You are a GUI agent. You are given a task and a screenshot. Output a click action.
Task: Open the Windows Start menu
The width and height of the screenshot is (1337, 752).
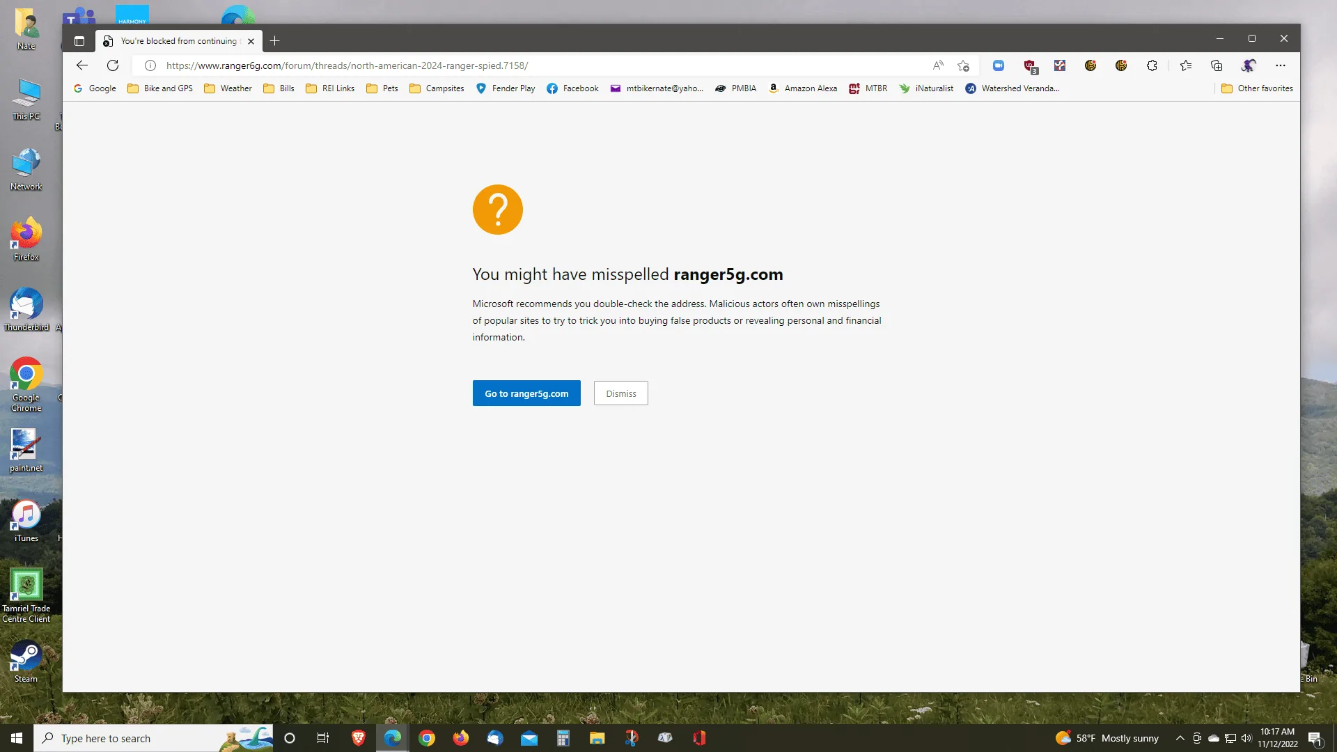(x=17, y=738)
